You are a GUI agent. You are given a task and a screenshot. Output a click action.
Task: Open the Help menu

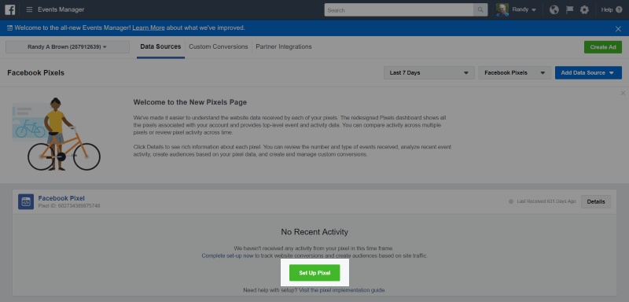(612, 9)
